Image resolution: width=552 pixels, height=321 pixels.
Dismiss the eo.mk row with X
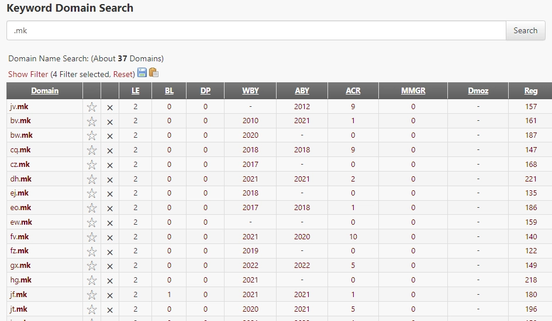pos(109,208)
